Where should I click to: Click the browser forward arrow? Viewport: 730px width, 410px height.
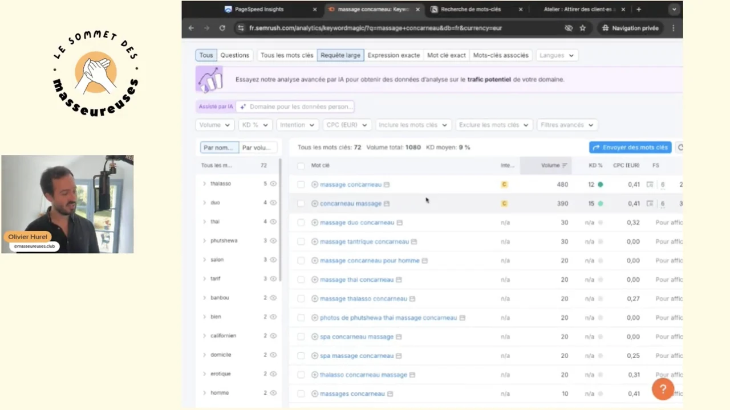[206, 28]
